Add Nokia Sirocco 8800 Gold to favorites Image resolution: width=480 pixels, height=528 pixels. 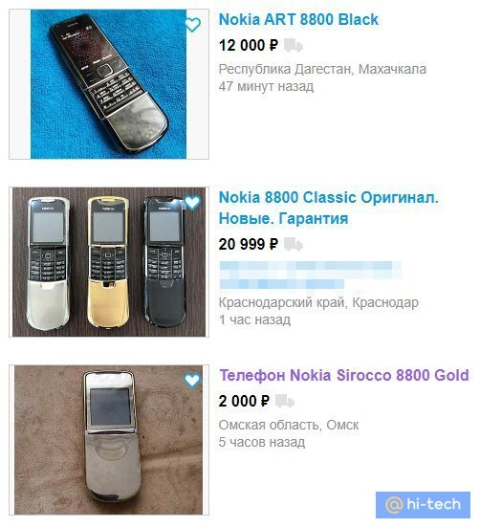tap(192, 380)
